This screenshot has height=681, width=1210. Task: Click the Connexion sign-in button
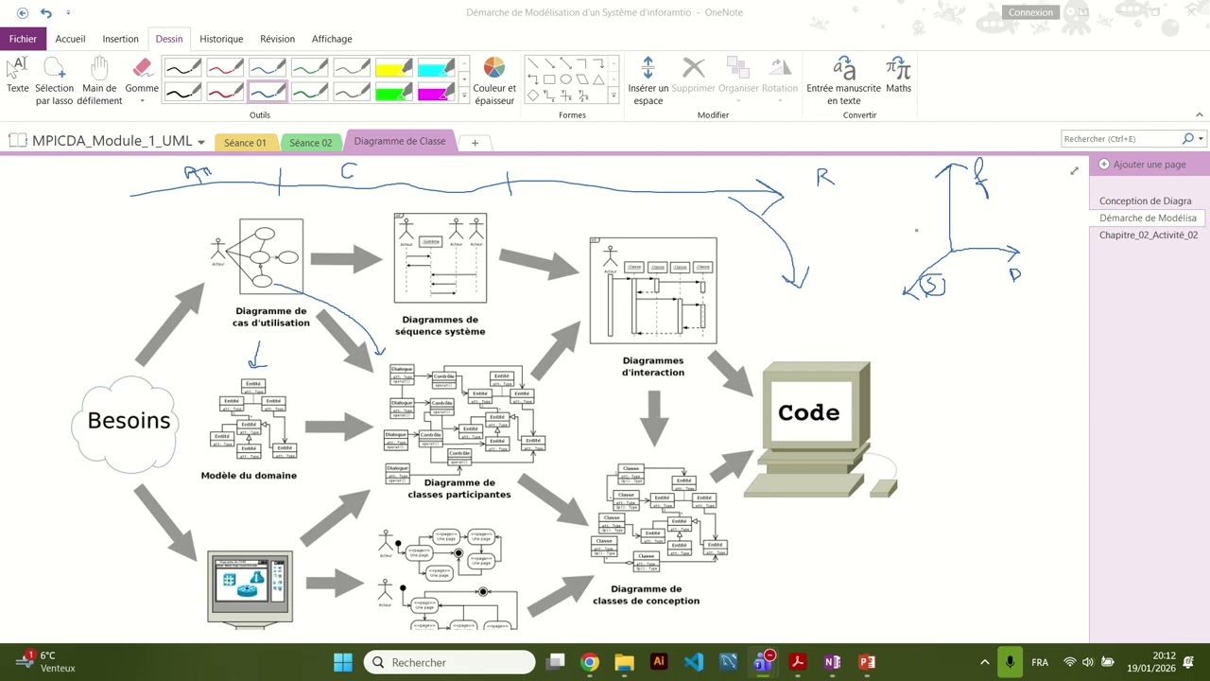[1030, 12]
